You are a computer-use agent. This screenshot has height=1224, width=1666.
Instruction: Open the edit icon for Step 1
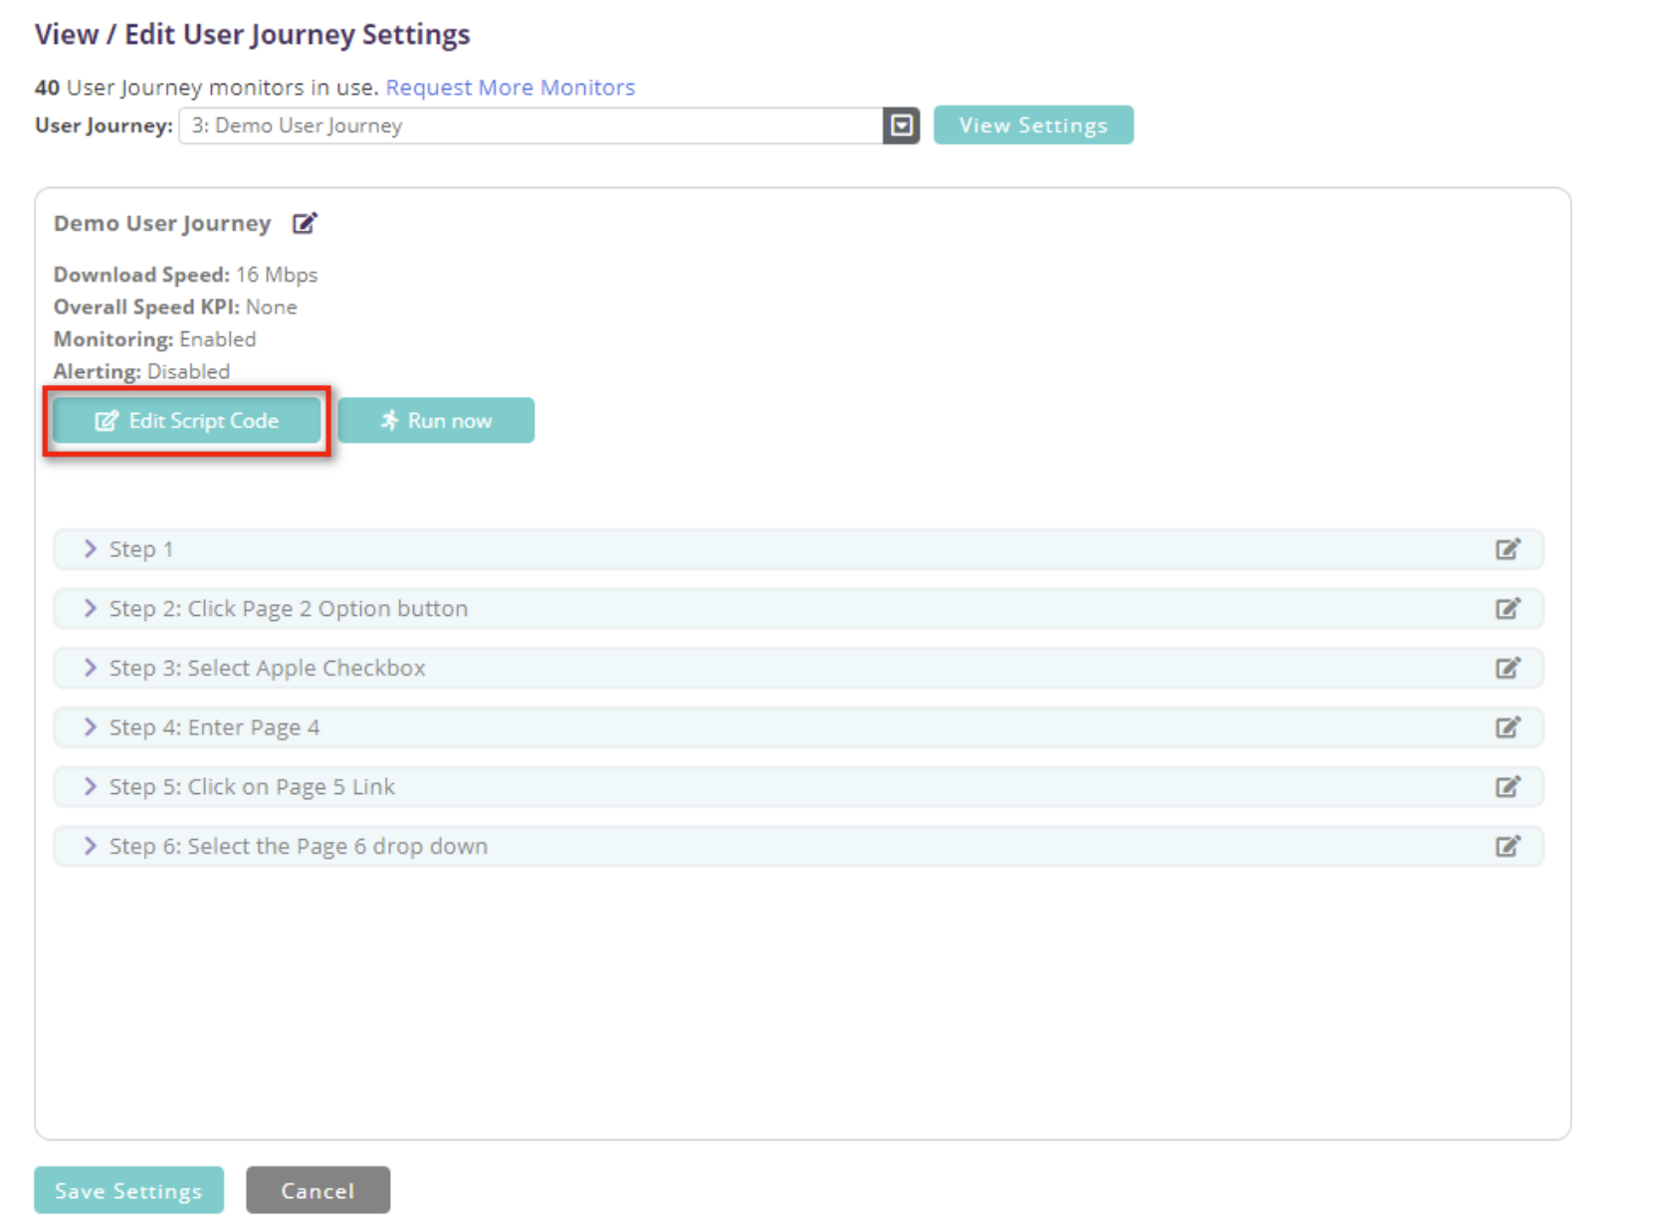[x=1508, y=548]
